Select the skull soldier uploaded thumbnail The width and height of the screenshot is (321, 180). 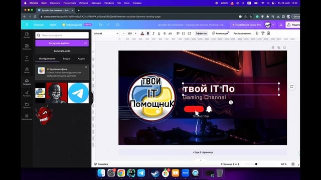(57, 93)
